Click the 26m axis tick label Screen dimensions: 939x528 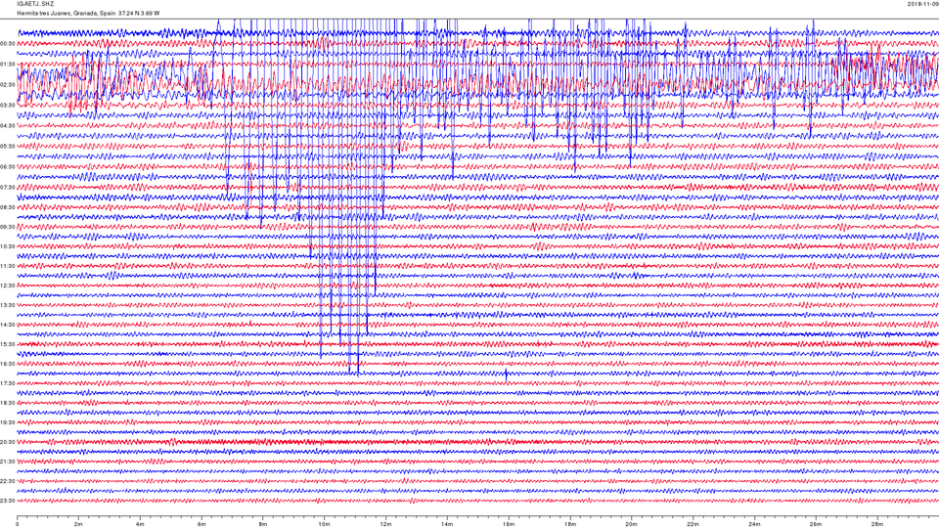(815, 524)
